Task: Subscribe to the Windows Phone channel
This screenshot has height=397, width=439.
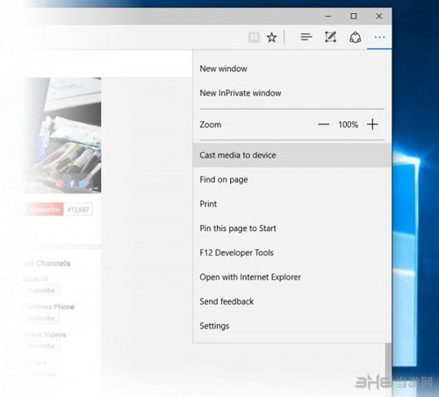Action: [x=41, y=318]
